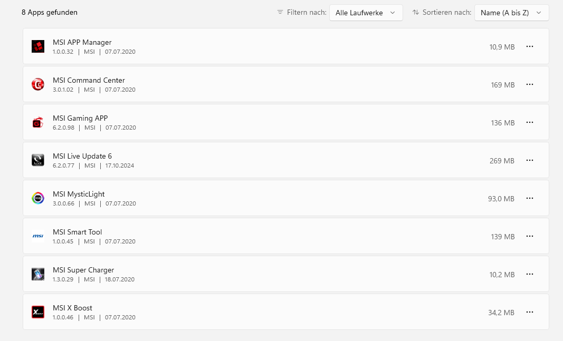This screenshot has width=563, height=341.
Task: Open the three-dot menu for MSI X Boost
Action: [x=530, y=312]
